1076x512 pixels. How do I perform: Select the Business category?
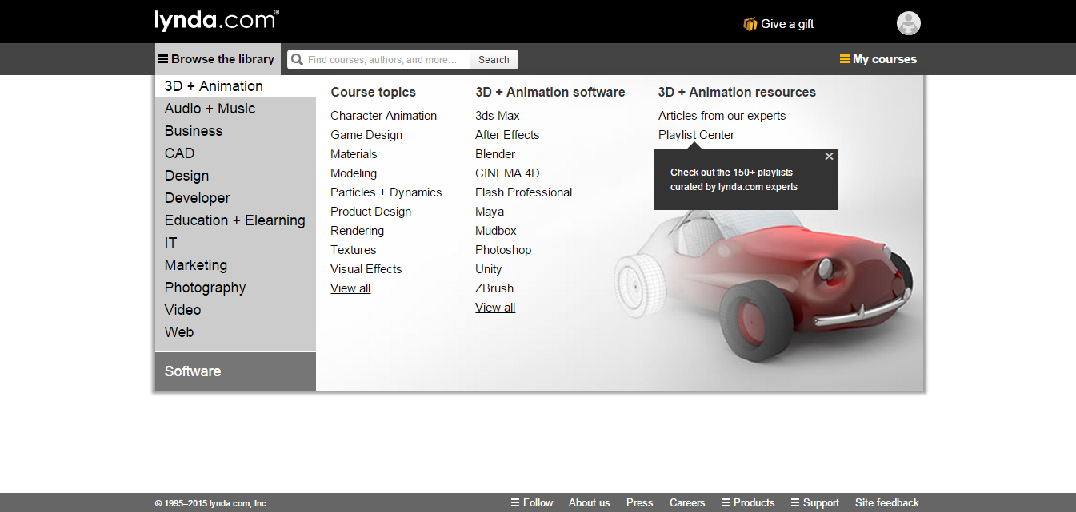(x=235, y=131)
